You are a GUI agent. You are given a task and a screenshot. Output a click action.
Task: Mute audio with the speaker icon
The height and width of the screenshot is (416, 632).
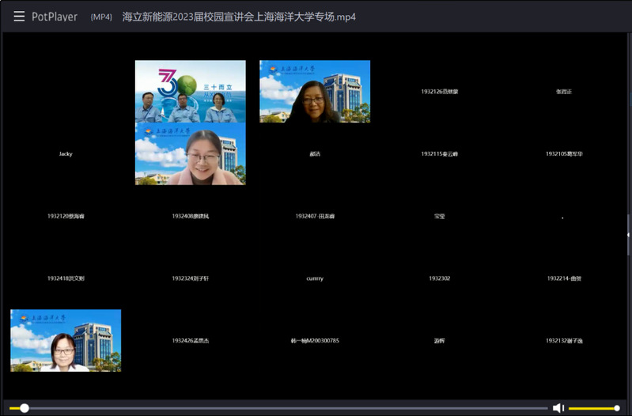(558, 408)
